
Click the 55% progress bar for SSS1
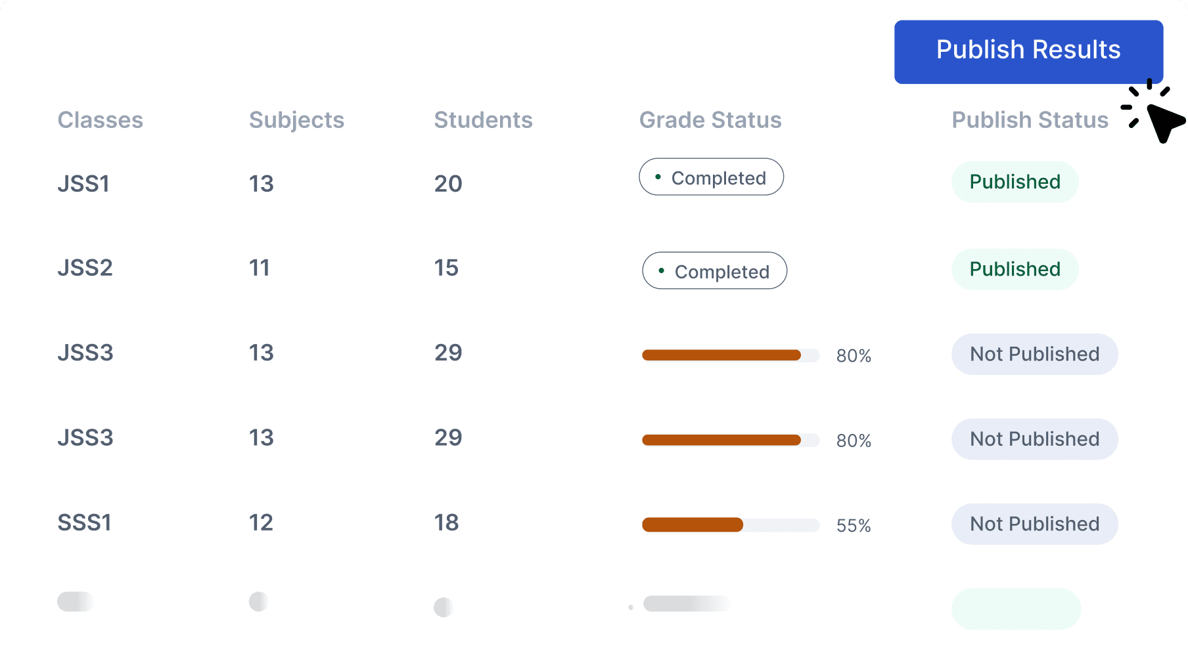click(731, 525)
